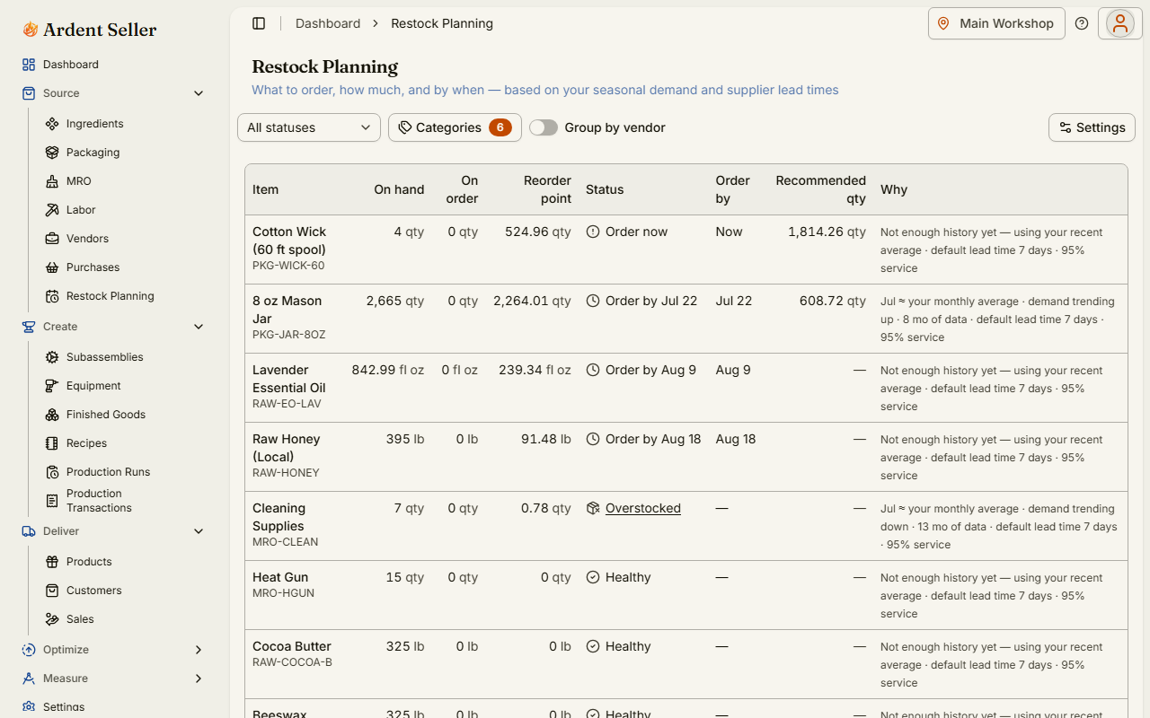Click the 2,264.01 qty reorder point
Viewport: 1150px width, 718px height.
pos(532,301)
